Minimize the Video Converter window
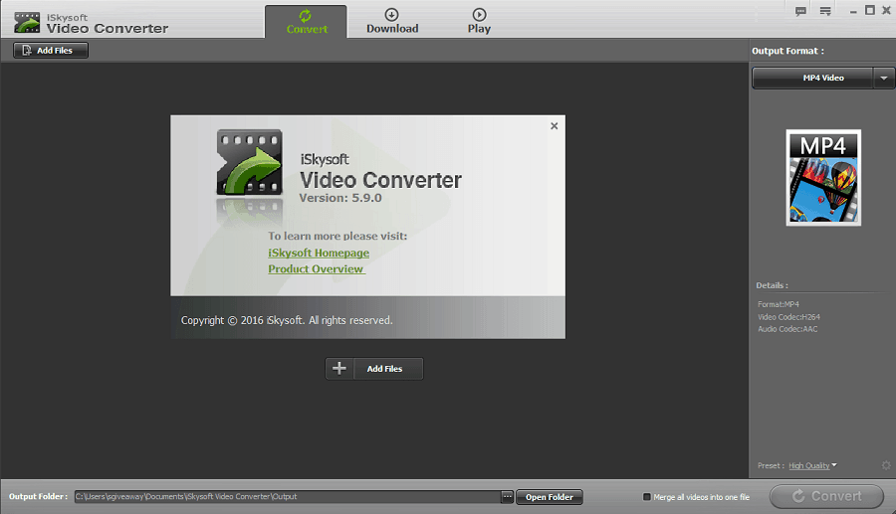Image resolution: width=896 pixels, height=514 pixels. pos(853,11)
